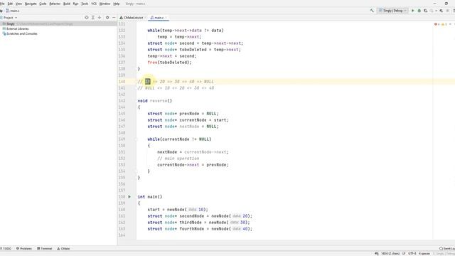
Task: Click fold marker at while loop closing brace
Action: 136,171
